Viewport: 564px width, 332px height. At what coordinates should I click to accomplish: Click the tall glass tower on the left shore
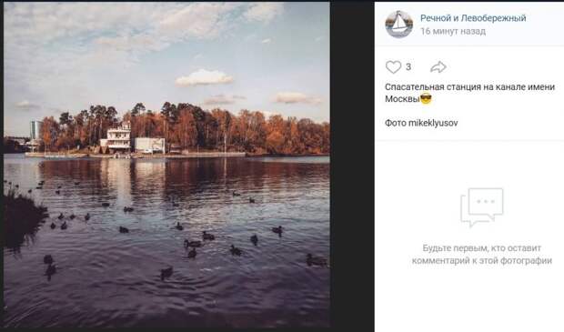tap(35, 130)
